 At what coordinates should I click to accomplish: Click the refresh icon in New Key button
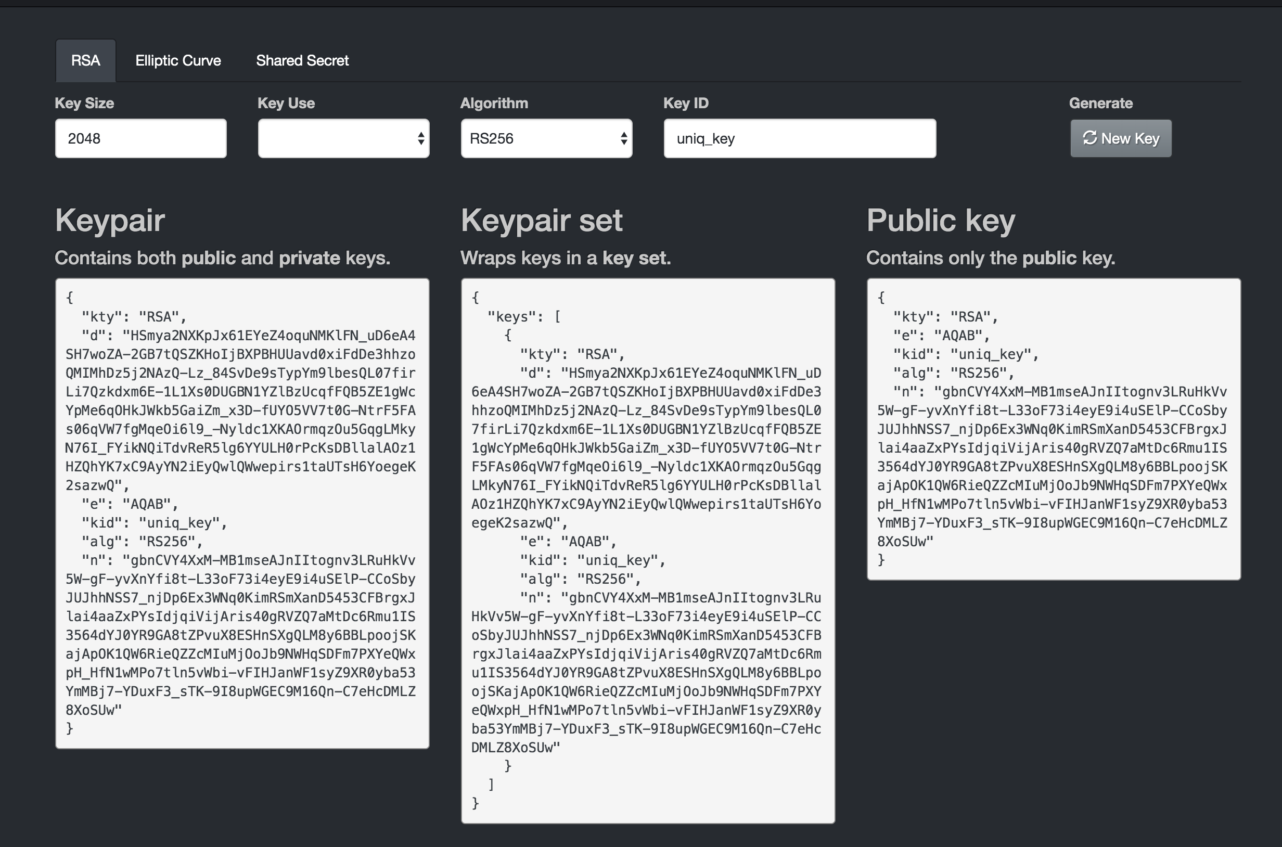click(1089, 138)
